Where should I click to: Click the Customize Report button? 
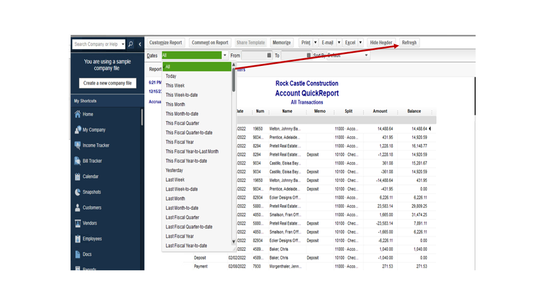pyautogui.click(x=166, y=42)
